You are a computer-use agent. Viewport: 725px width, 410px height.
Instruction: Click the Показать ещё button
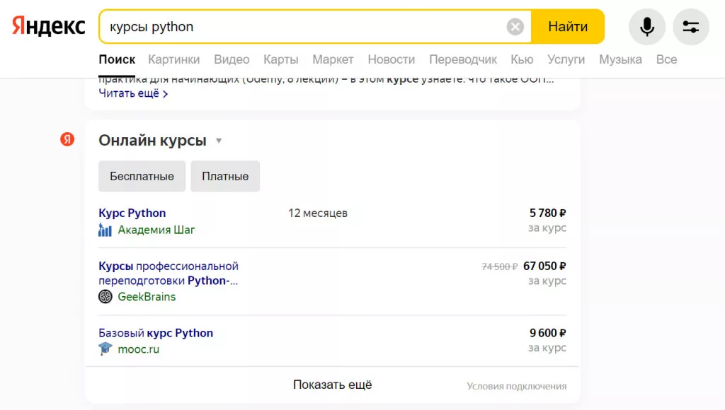[333, 385]
